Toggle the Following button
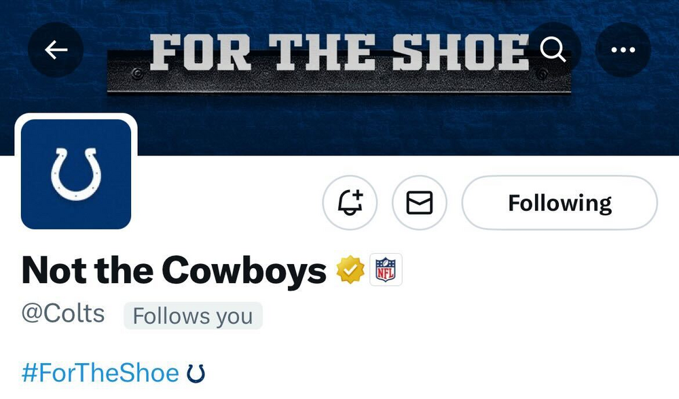The height and width of the screenshot is (399, 679). pos(559,203)
